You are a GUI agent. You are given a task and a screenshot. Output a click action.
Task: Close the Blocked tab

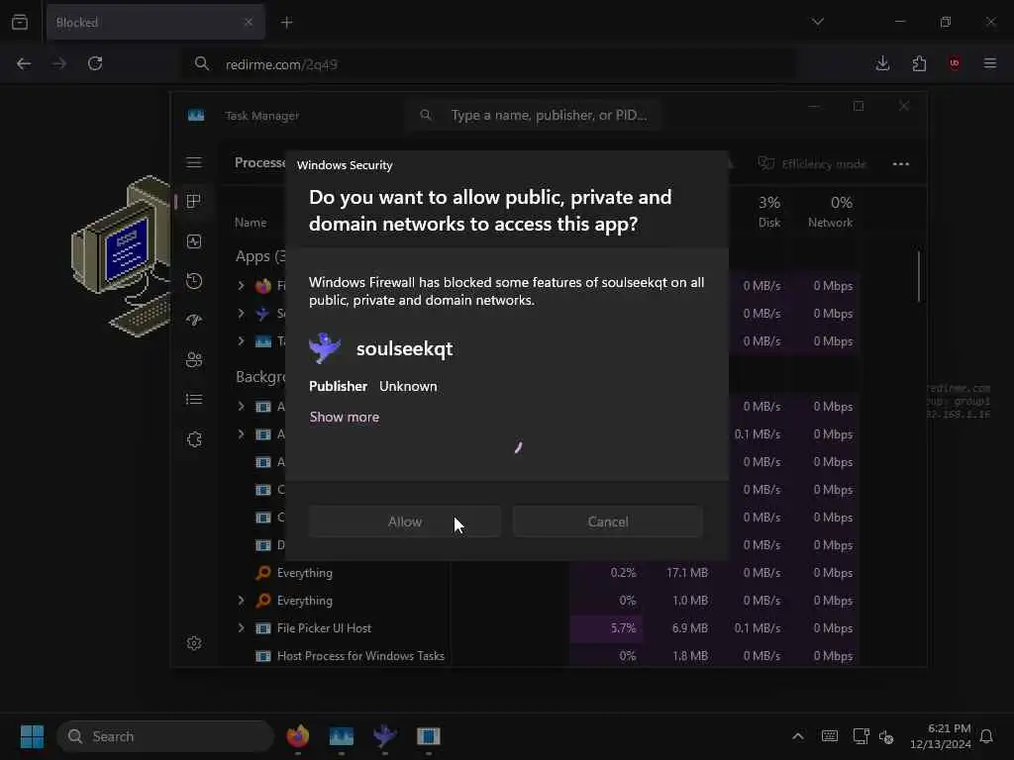click(249, 23)
